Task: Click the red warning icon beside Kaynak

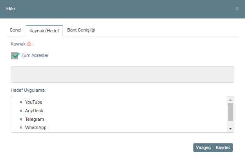Action: 29,43
